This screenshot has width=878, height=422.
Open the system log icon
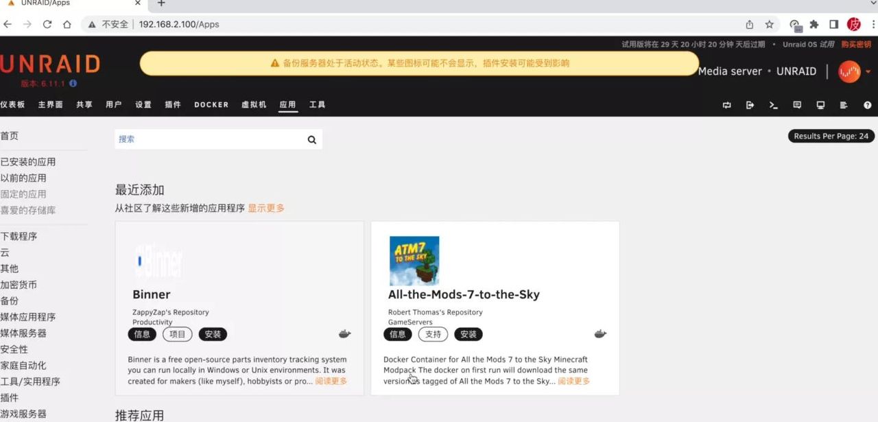tap(844, 105)
